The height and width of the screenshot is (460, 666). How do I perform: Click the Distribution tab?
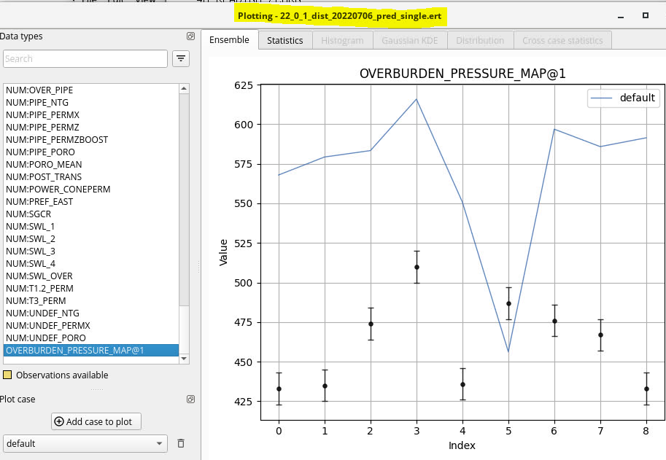click(x=480, y=40)
